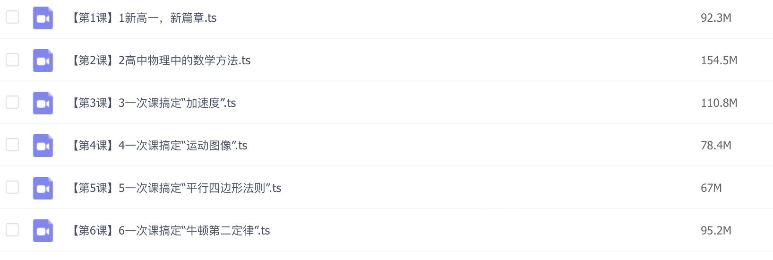Click the video icon for 第6课 file
The width and height of the screenshot is (773, 260).
43,231
